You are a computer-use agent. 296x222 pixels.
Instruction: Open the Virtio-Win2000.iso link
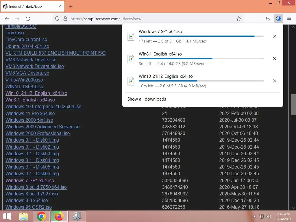pyautogui.click(x=24, y=80)
